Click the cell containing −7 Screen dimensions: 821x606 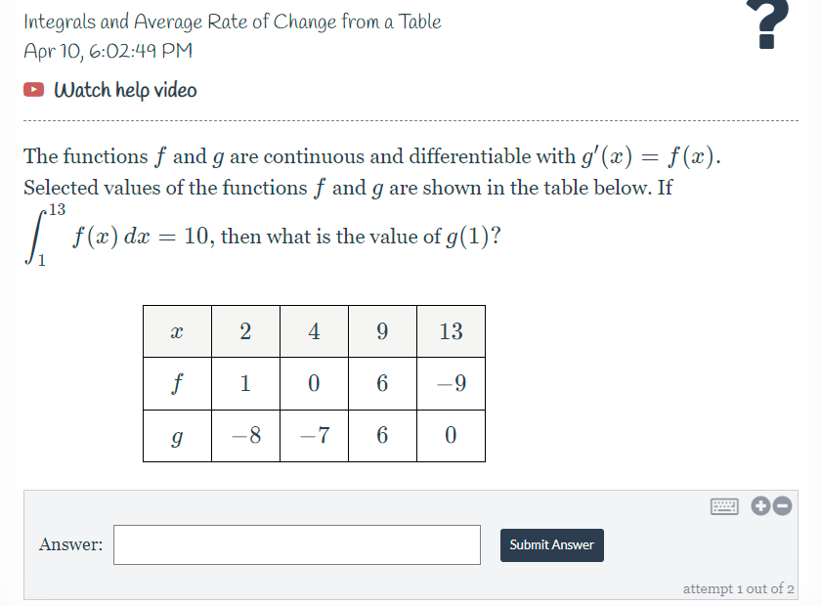314,435
